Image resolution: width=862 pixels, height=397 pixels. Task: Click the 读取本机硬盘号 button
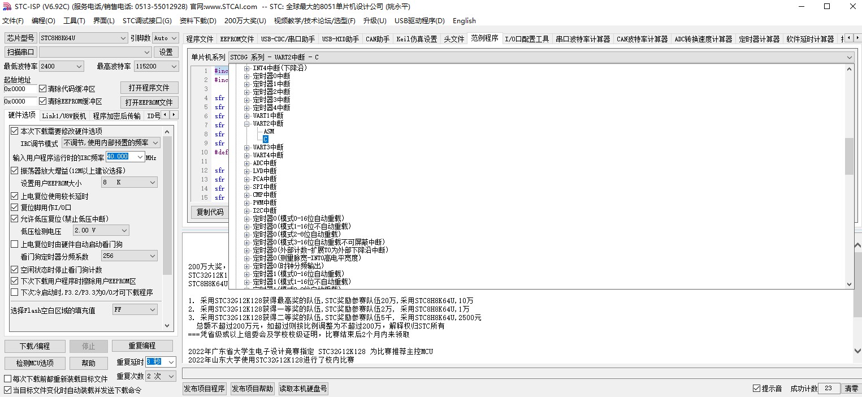[x=303, y=389]
